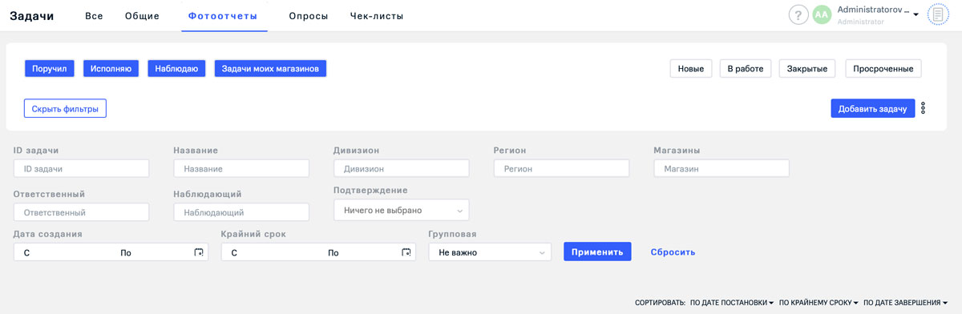
Task: Open the help question mark icon
Action: pyautogui.click(x=798, y=15)
